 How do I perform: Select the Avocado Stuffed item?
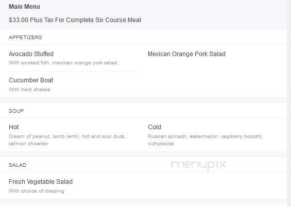coord(31,54)
